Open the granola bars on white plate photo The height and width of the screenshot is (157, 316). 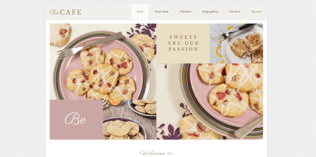tap(236, 43)
